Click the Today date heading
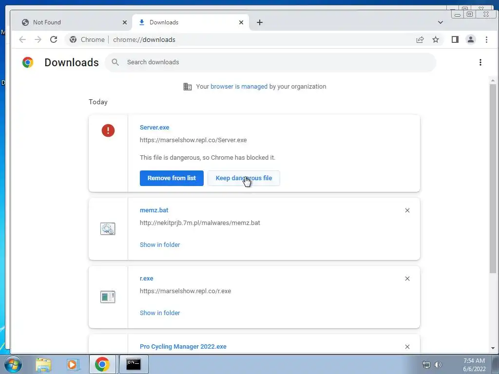This screenshot has width=499, height=374. [x=98, y=102]
